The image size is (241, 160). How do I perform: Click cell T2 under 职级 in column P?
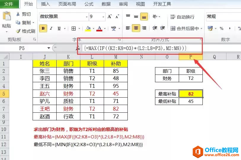tap(191, 79)
